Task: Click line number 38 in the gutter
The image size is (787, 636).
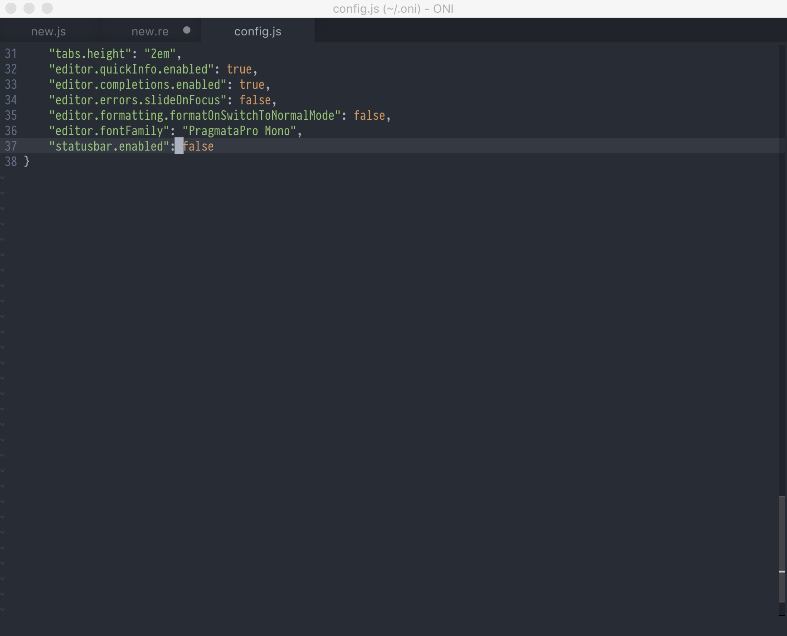Action: pyautogui.click(x=11, y=161)
